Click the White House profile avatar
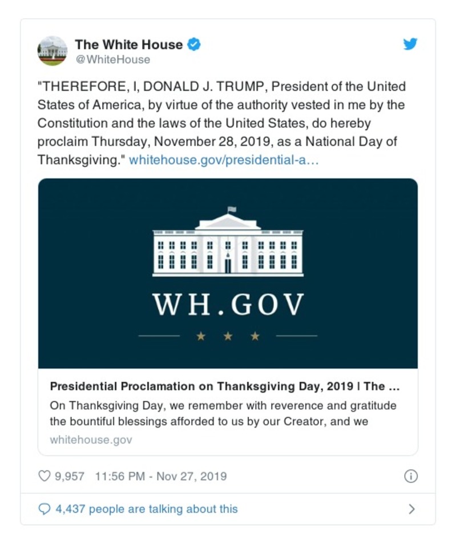 (x=52, y=50)
